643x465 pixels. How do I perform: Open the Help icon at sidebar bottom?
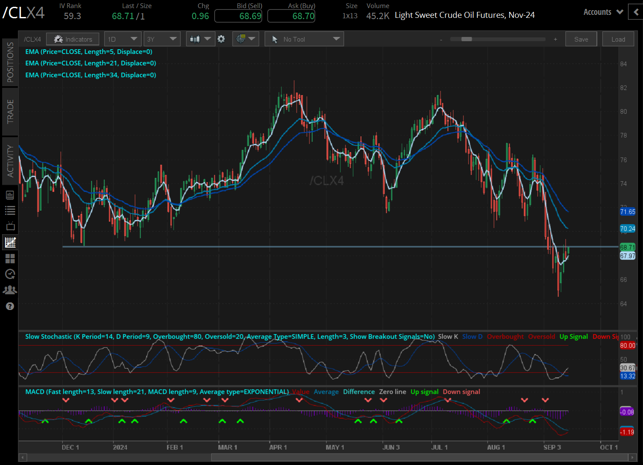[x=10, y=306]
